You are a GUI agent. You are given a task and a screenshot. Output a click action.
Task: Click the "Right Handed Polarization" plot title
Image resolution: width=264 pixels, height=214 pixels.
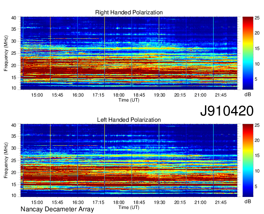[x=129, y=12]
